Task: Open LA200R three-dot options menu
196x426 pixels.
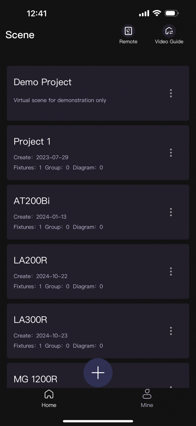Action: [171, 271]
